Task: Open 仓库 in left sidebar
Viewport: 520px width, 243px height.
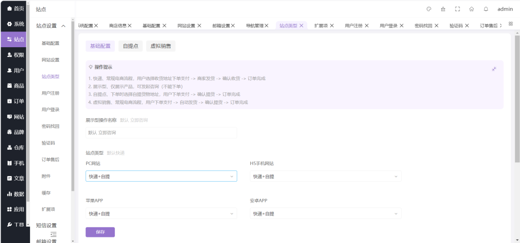Action: tap(15, 148)
